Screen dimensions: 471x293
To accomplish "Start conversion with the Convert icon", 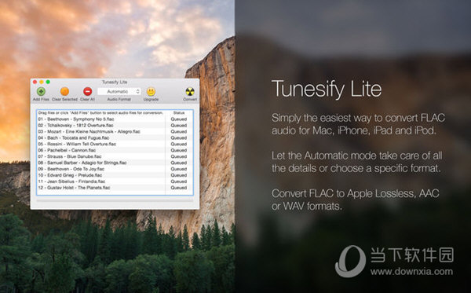I will [x=190, y=91].
